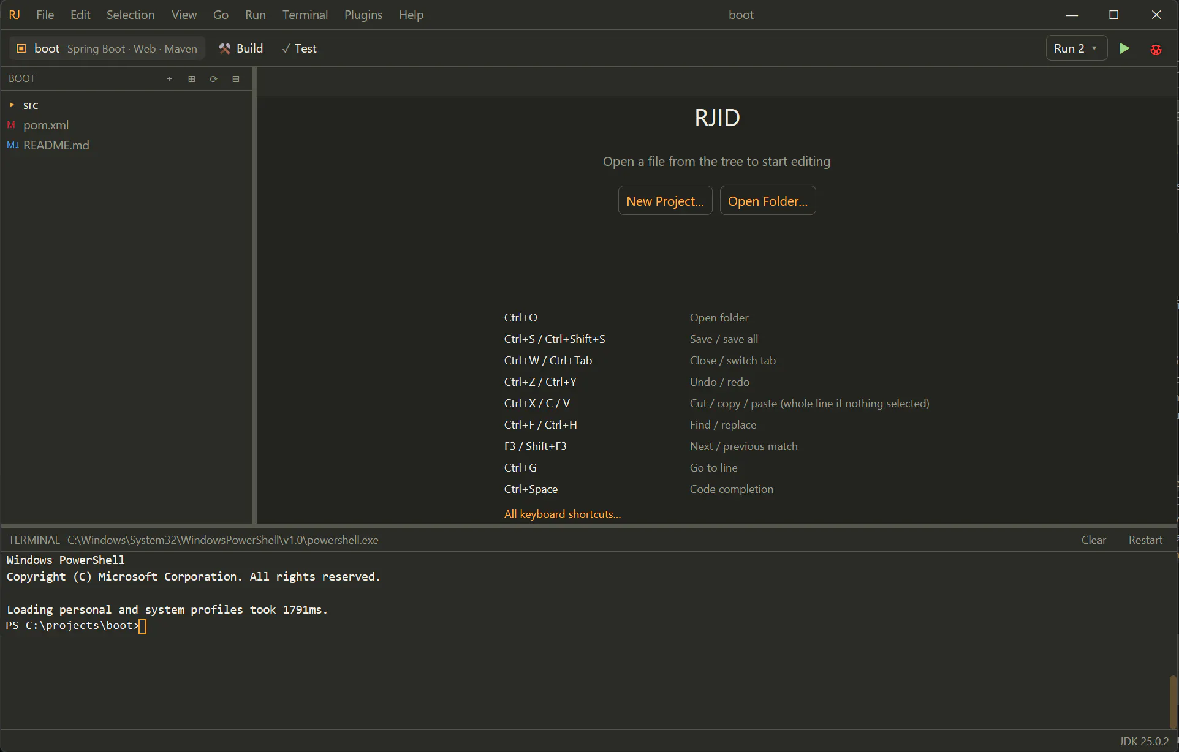Collapse all via BOOT panel last icon

point(236,78)
